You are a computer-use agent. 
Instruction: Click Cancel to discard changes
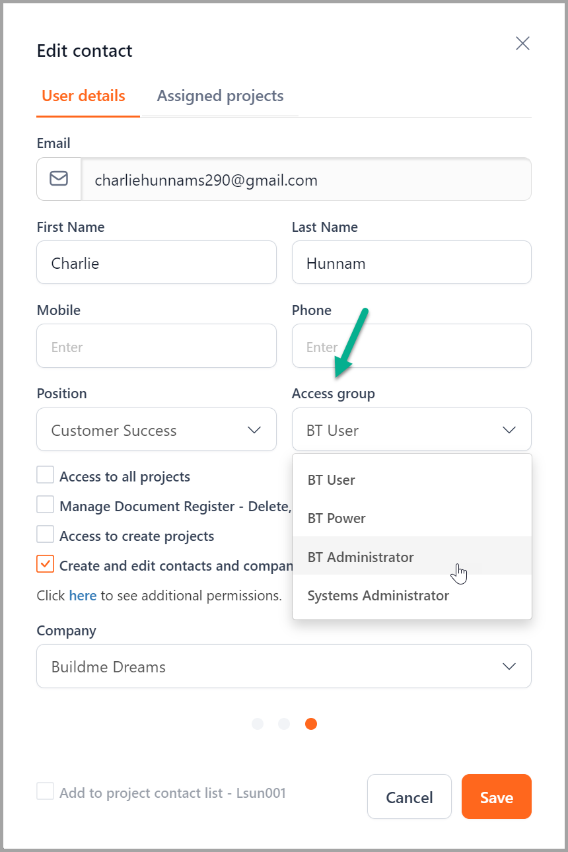(x=409, y=797)
